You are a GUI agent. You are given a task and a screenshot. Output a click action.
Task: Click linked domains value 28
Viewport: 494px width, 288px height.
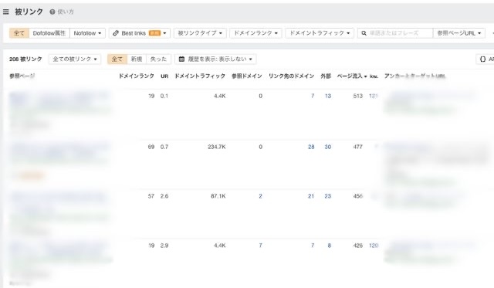[x=311, y=147]
